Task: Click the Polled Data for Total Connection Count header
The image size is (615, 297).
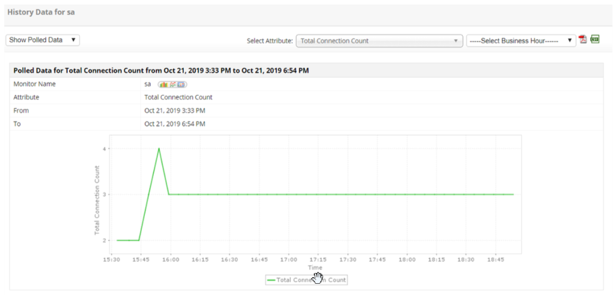Action: pos(161,70)
